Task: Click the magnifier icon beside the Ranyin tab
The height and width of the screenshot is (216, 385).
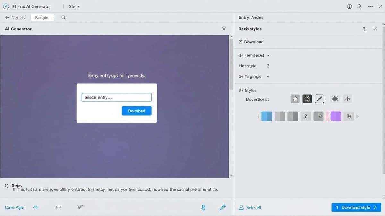Action: [64, 18]
